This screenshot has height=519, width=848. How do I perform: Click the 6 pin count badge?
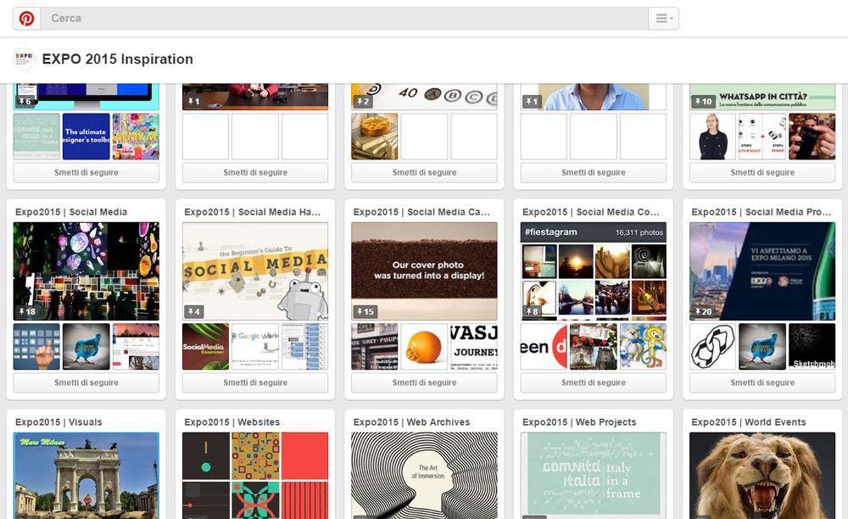[25, 101]
